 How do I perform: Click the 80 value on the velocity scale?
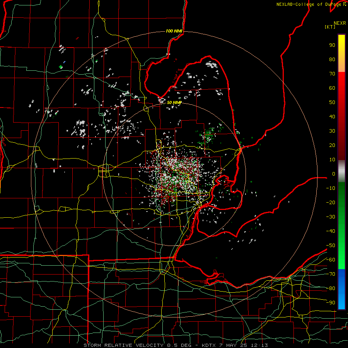[332, 59]
